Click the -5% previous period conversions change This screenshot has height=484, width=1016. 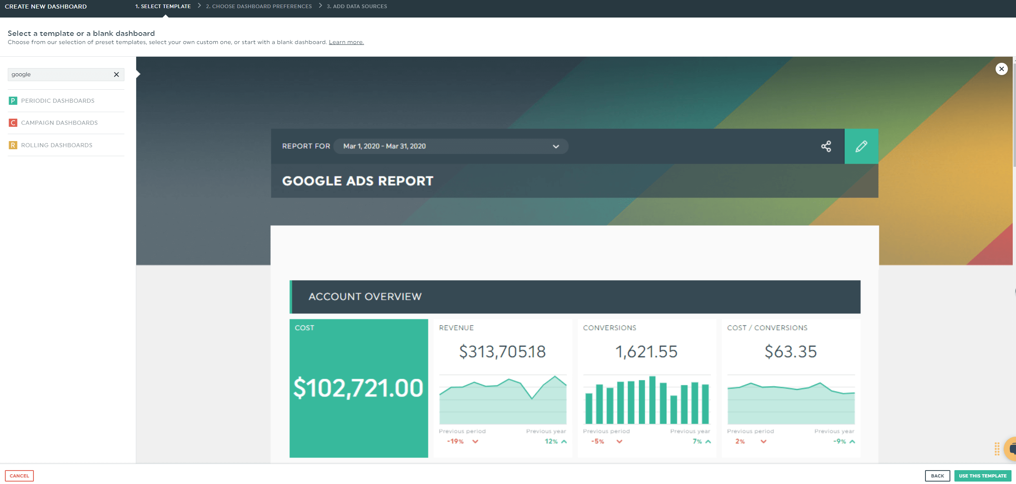click(598, 442)
